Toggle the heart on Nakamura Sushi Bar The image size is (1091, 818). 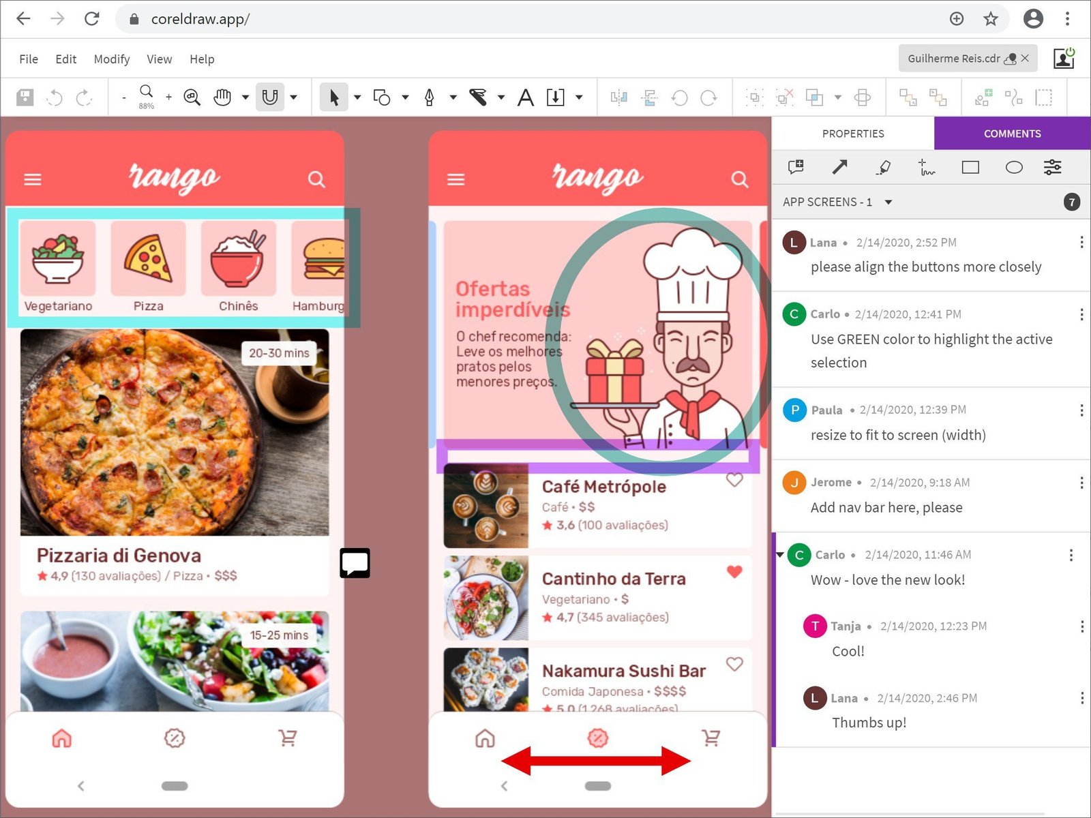point(734,664)
